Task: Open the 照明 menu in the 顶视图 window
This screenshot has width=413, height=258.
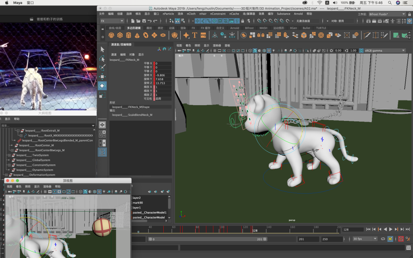Action: click(x=28, y=186)
